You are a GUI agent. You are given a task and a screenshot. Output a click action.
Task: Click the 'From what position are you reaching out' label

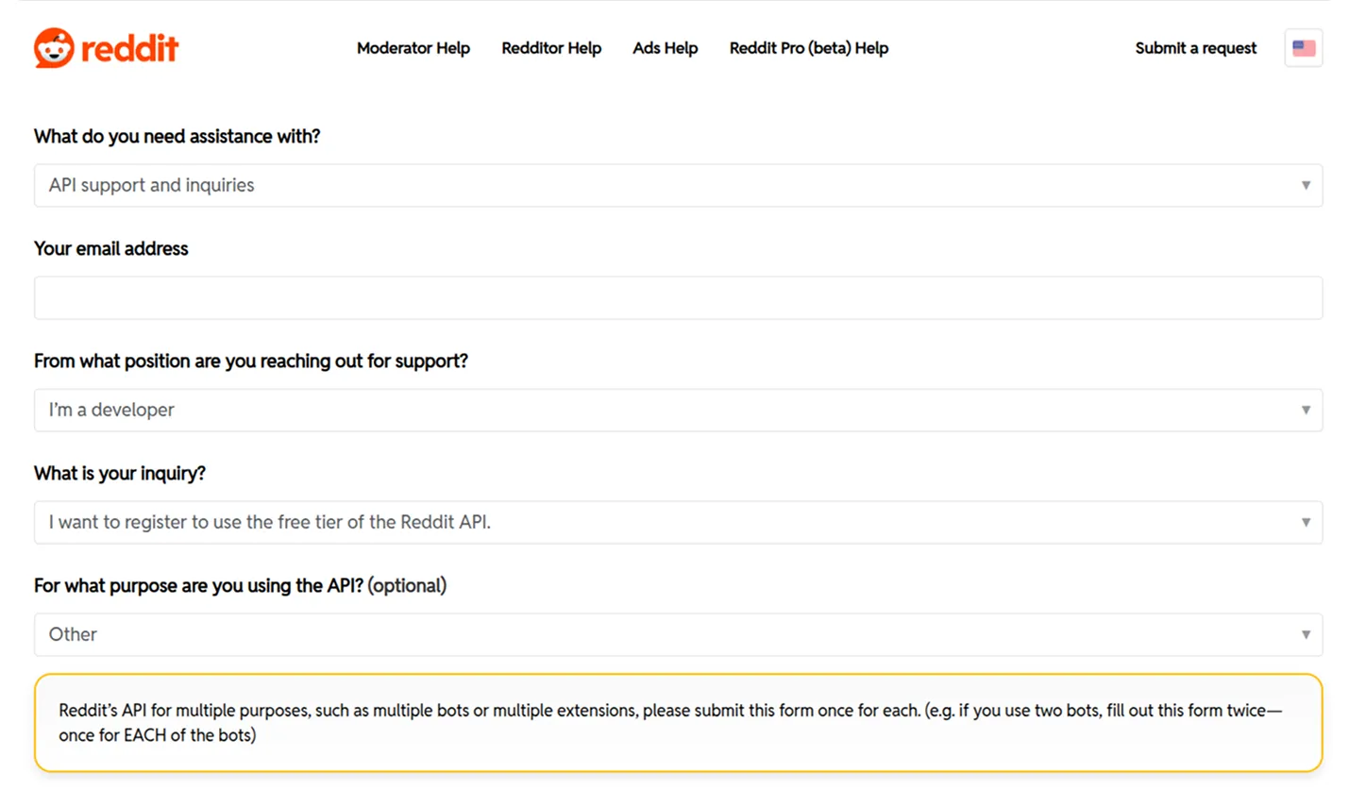[251, 361]
